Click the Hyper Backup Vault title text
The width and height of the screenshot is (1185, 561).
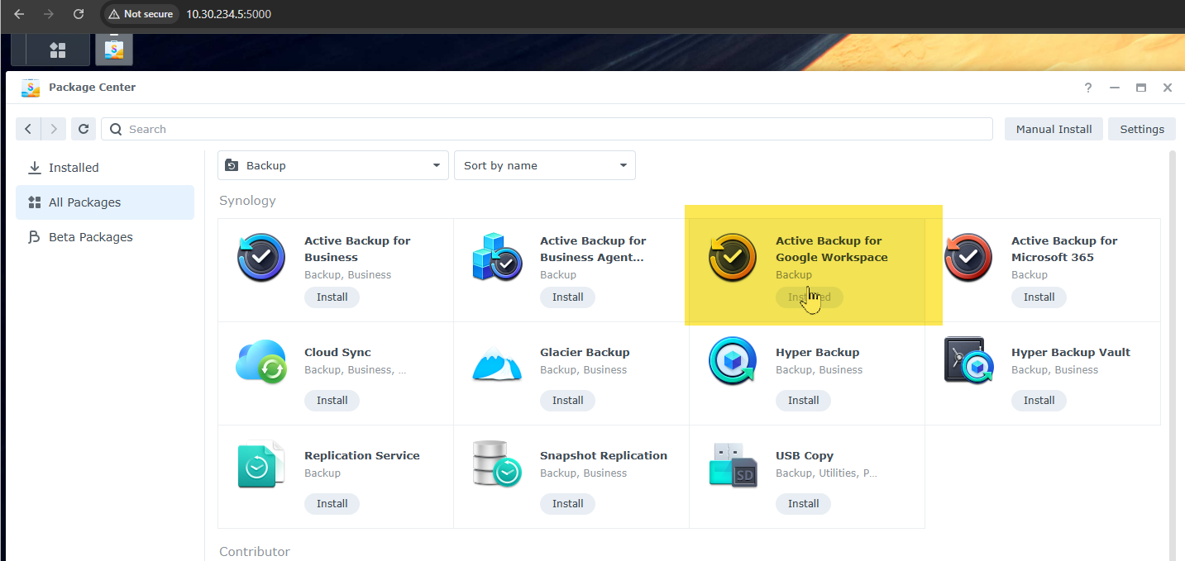pyautogui.click(x=1071, y=352)
